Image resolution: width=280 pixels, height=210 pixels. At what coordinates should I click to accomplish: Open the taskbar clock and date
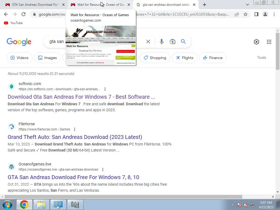(x=266, y=205)
